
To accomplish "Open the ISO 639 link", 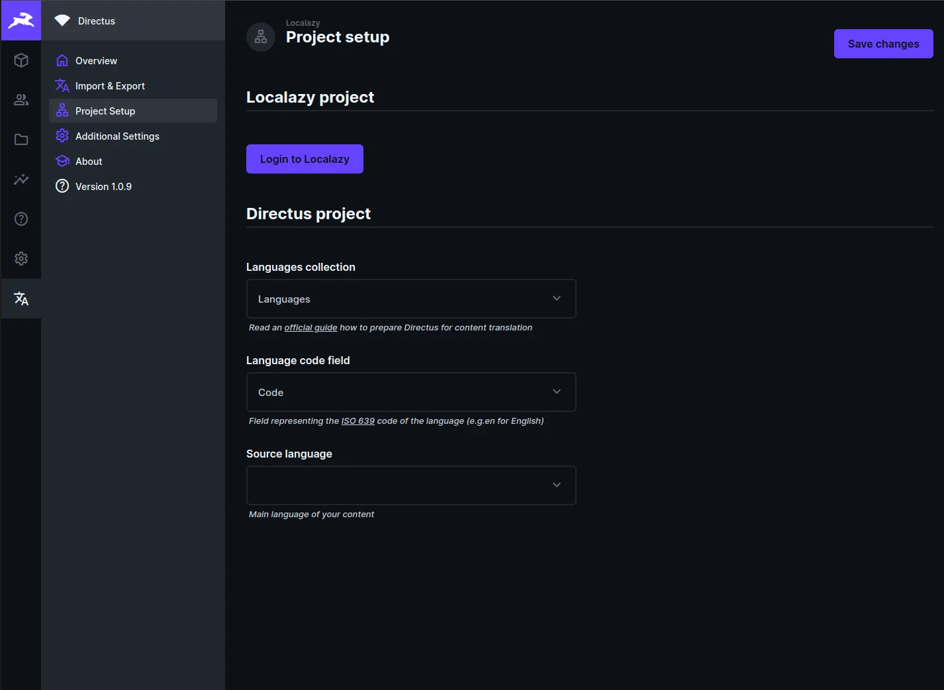I will click(357, 421).
